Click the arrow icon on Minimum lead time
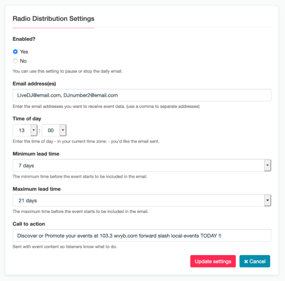Viewport: 285px width, 281px height. coord(267,165)
